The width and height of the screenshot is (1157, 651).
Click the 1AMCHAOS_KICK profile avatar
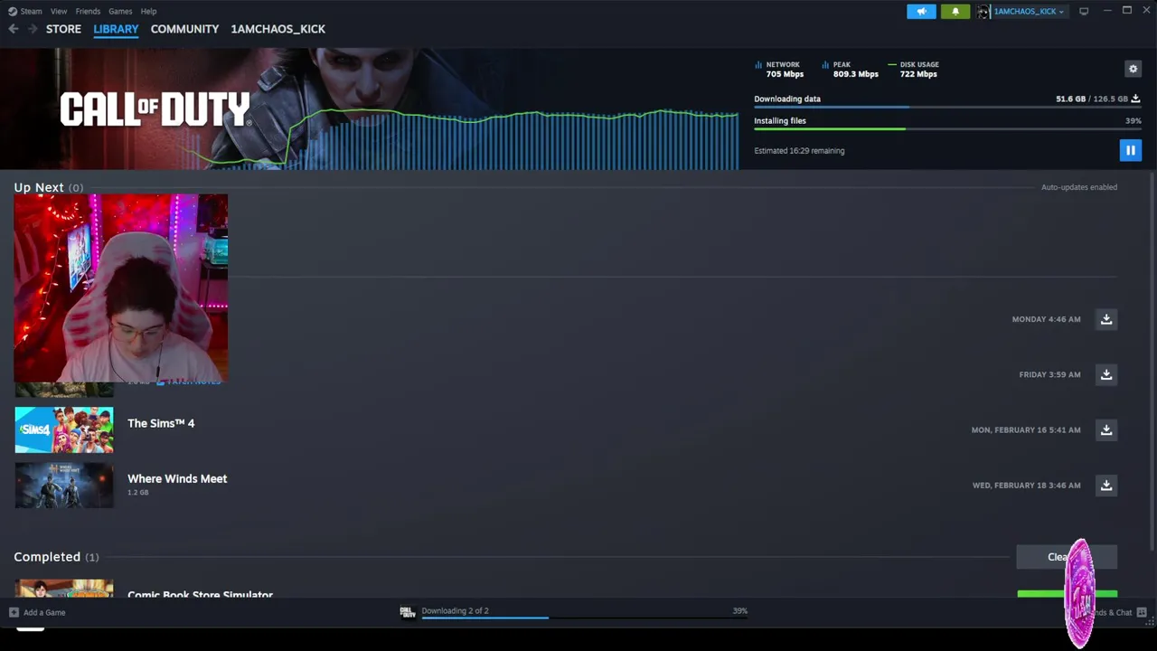pyautogui.click(x=983, y=11)
